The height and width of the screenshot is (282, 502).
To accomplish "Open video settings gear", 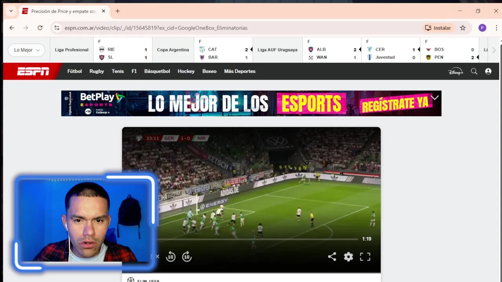I will (x=348, y=257).
